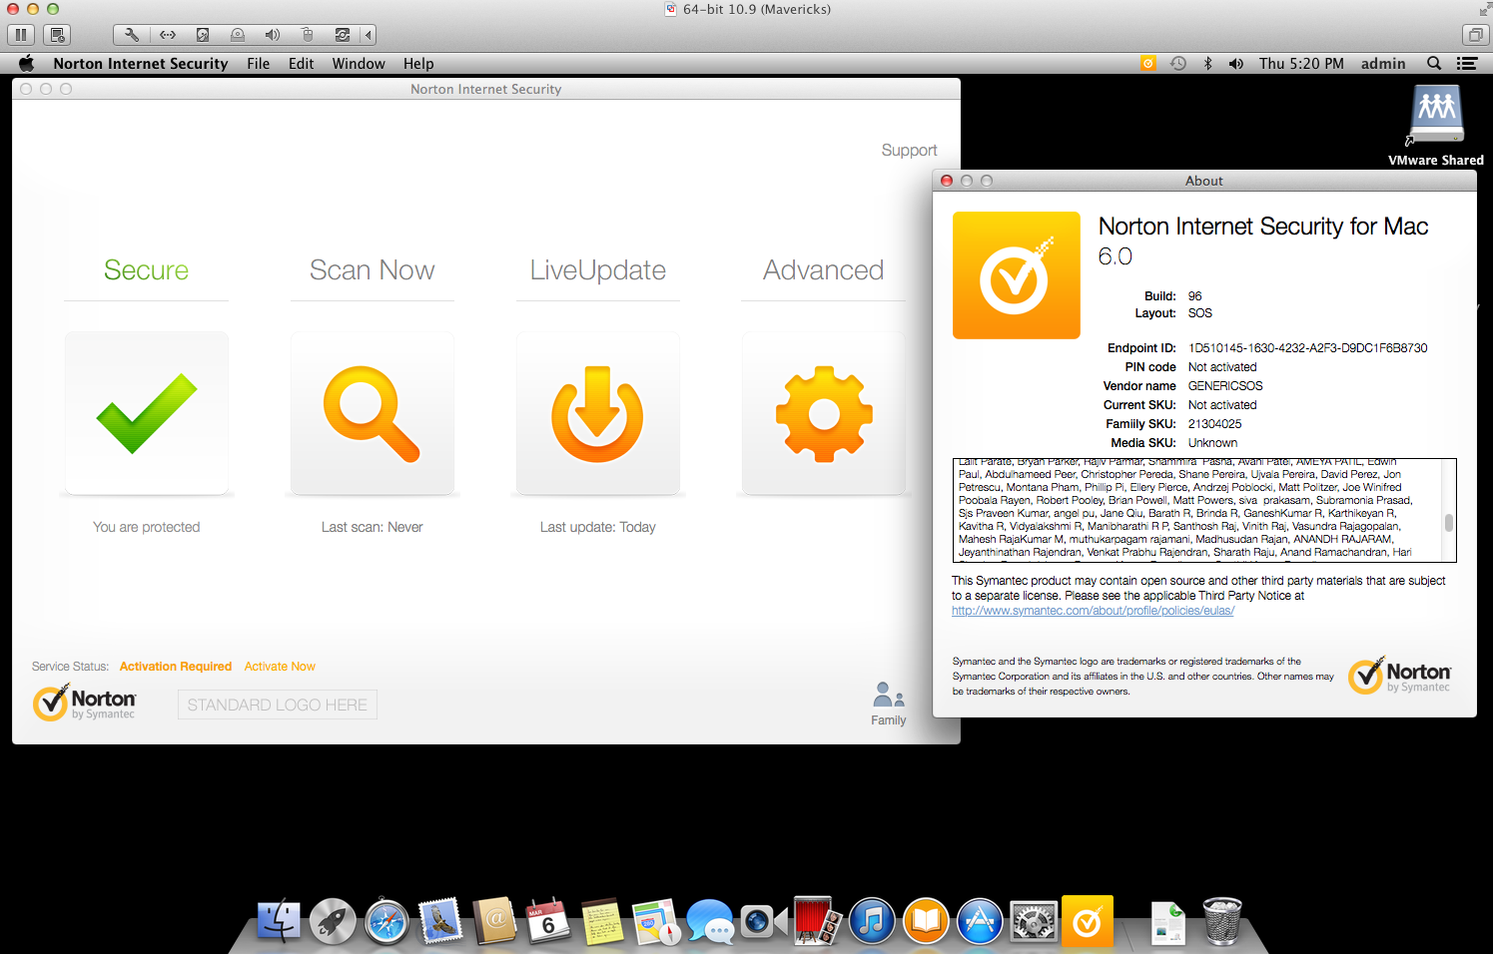
Task: Open Advanced settings gear icon
Action: tap(824, 413)
